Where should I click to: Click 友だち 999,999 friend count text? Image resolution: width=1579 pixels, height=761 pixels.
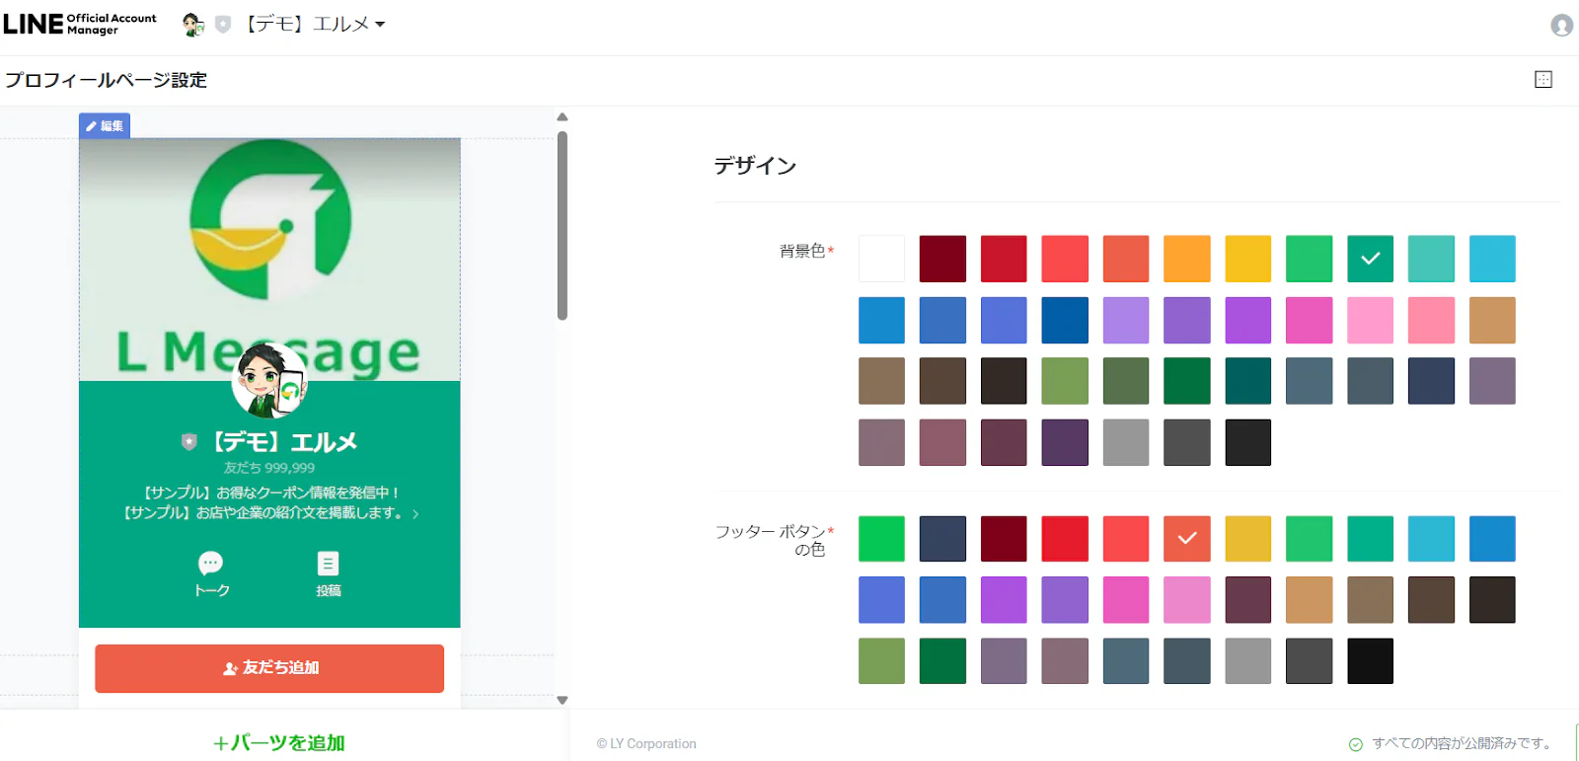coord(269,468)
